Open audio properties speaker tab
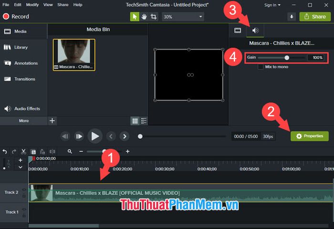This screenshot has height=229, width=334. pyautogui.click(x=255, y=31)
